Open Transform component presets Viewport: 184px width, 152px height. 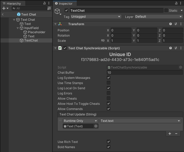pos(176,24)
